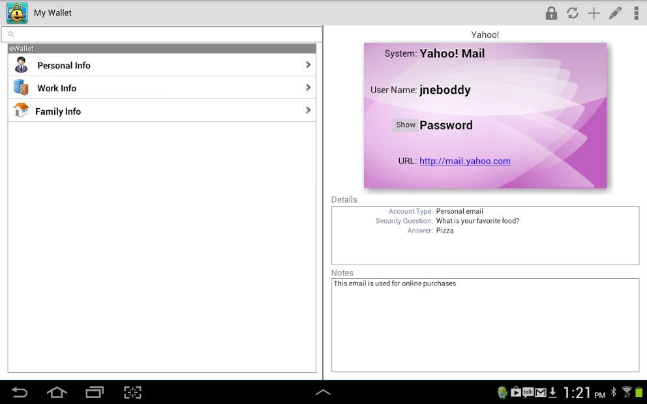The image size is (647, 404).
Task: Click the Work Info server icon
Action: [20, 88]
